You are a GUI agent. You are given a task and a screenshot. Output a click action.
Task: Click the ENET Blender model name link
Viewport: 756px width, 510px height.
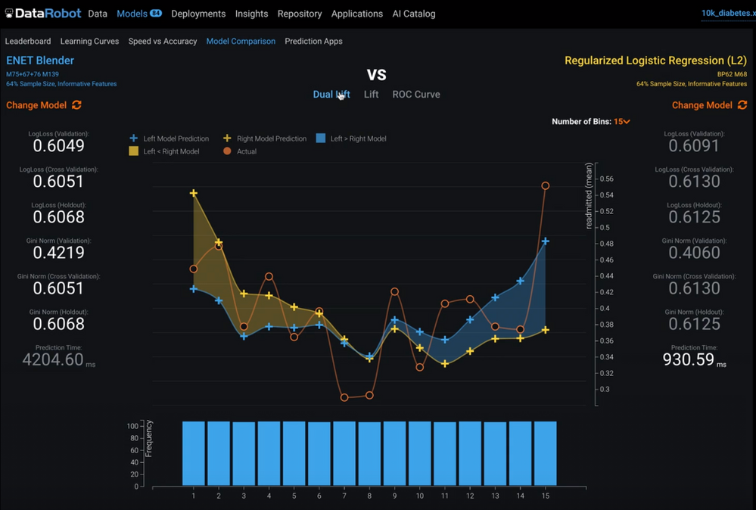pos(40,61)
